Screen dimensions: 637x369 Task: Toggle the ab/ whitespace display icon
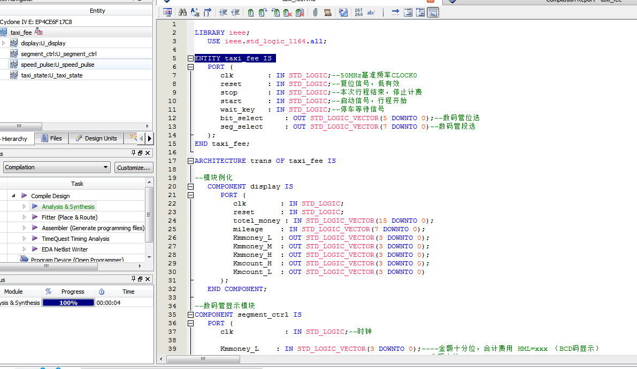[371, 13]
